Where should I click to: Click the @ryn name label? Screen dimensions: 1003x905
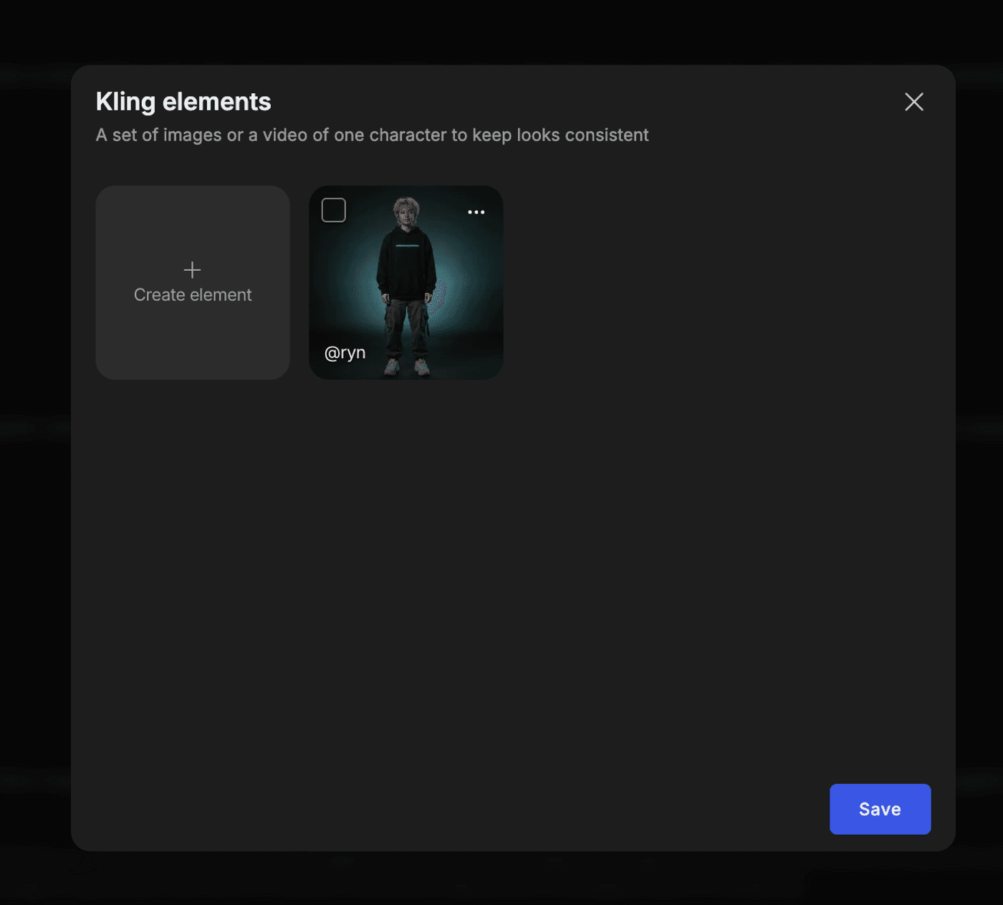(x=345, y=353)
